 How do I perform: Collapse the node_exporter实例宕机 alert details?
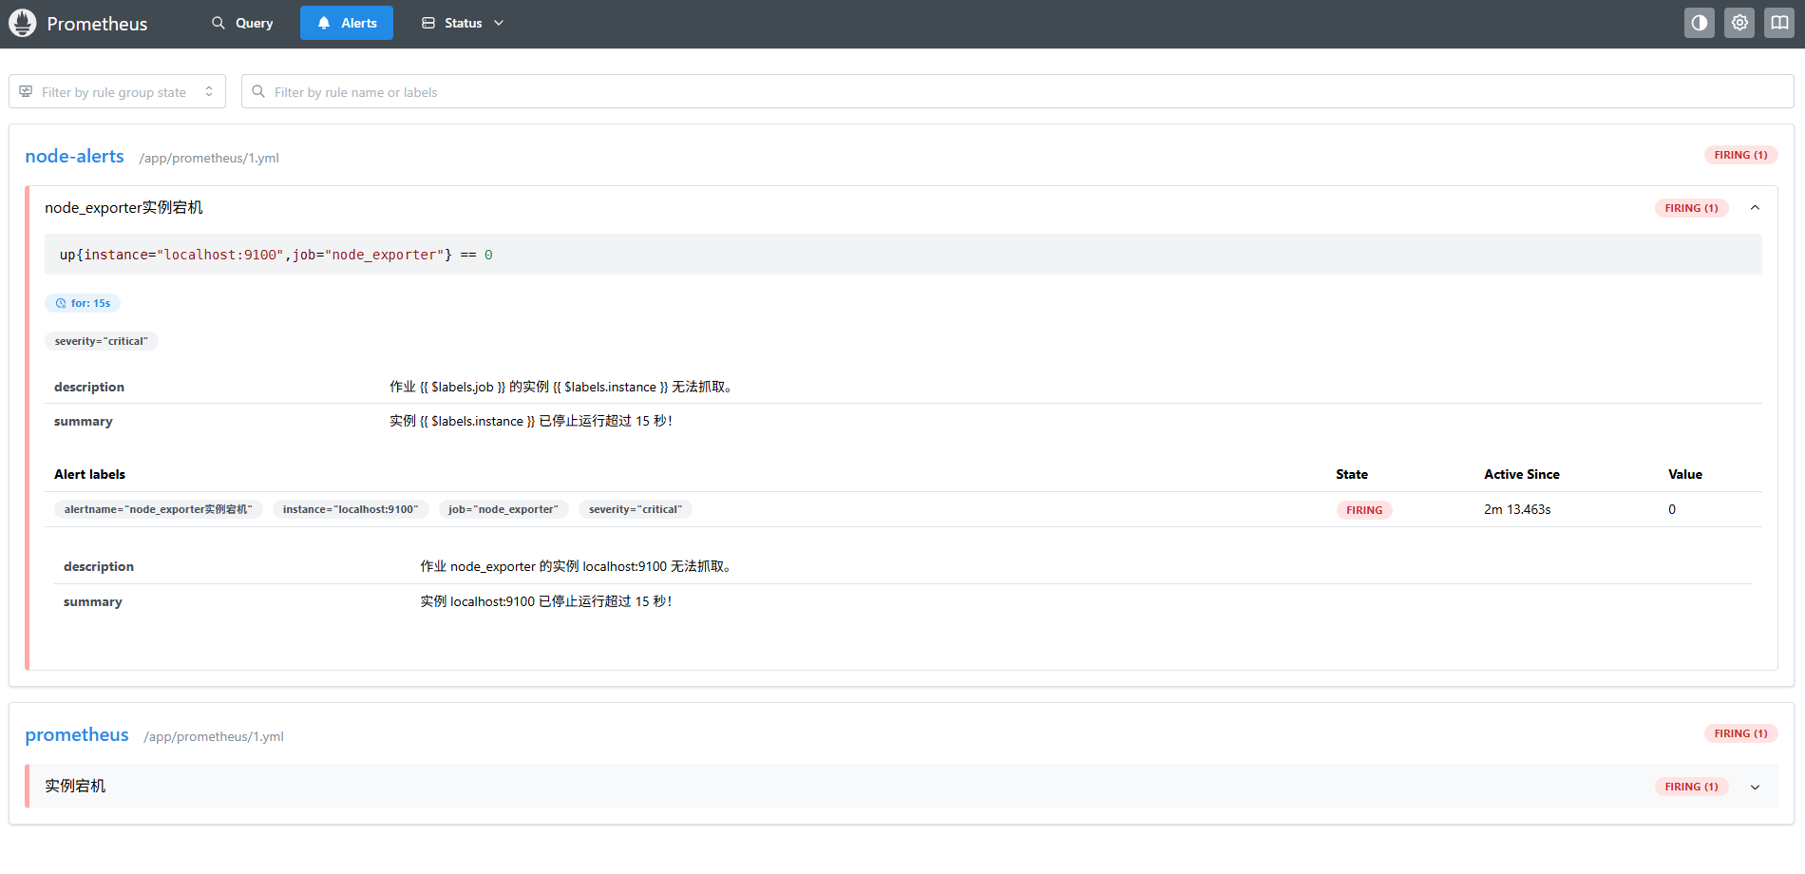1755,207
